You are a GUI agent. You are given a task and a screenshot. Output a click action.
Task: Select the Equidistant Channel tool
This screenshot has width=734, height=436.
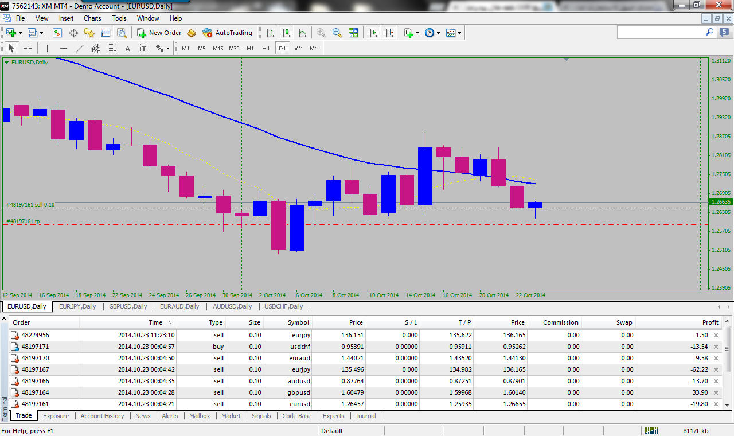coord(95,48)
